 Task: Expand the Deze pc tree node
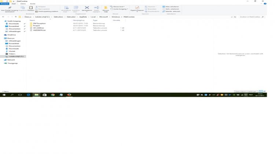coord(3,38)
